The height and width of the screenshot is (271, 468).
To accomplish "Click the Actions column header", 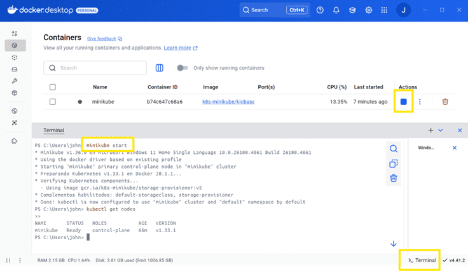I will tap(408, 87).
